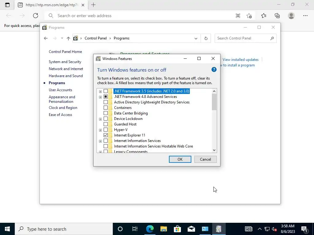This screenshot has width=314, height=235.
Task: Open Hardware and Sound category
Action: (66, 76)
